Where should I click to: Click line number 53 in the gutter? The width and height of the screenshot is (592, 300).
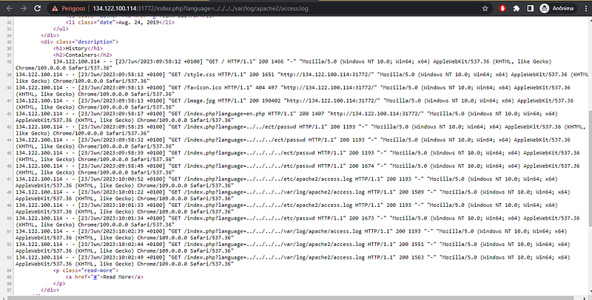pos(10,257)
